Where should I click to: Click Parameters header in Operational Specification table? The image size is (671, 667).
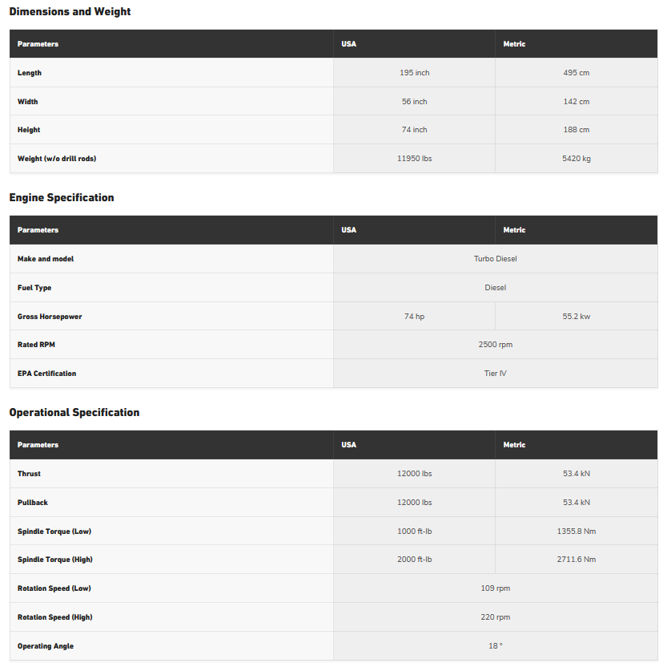coord(38,445)
